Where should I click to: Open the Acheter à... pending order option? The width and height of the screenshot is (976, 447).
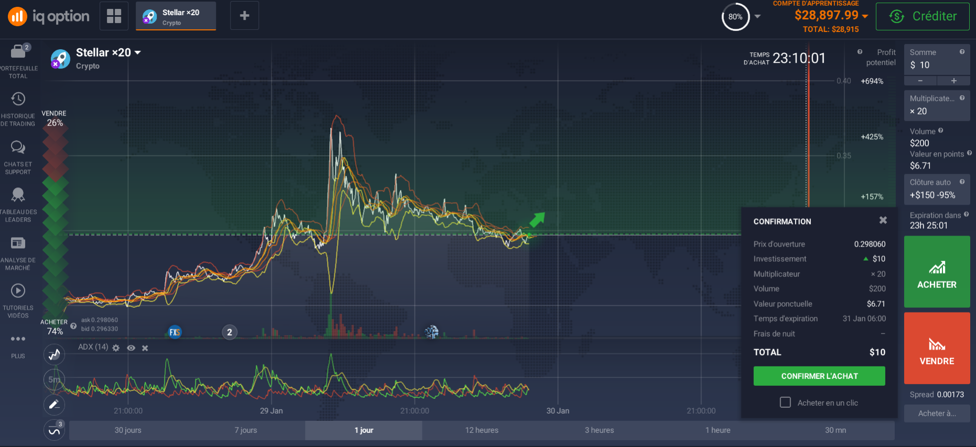pyautogui.click(x=937, y=414)
